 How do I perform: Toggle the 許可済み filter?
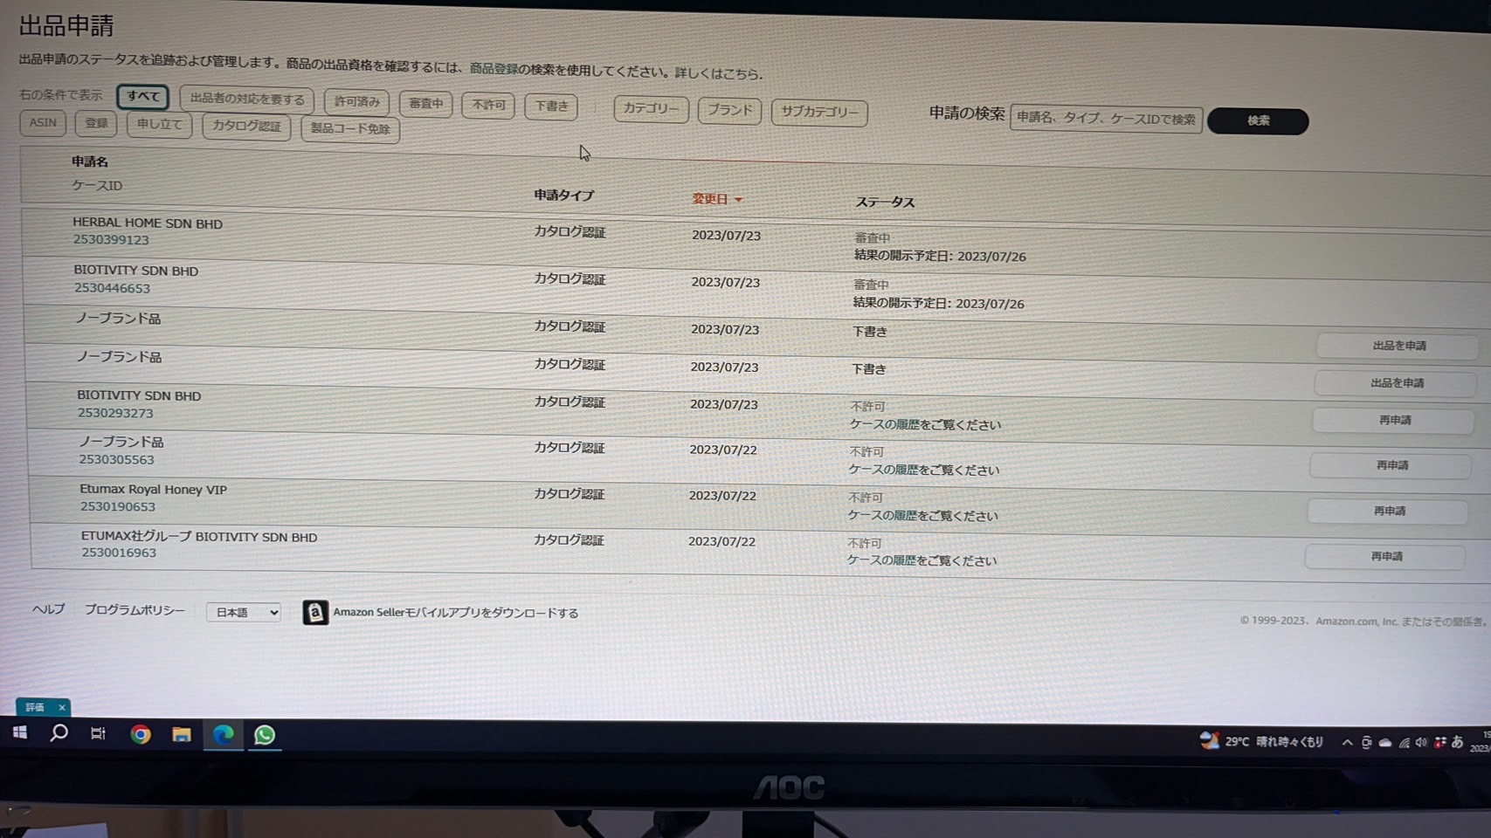356,101
